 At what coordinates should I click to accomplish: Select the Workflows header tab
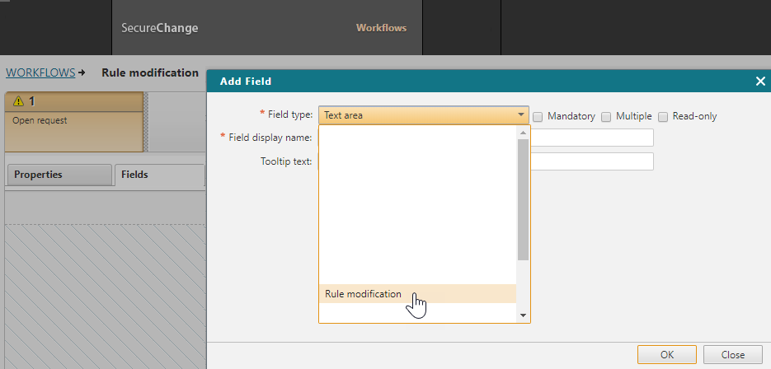pyautogui.click(x=381, y=28)
